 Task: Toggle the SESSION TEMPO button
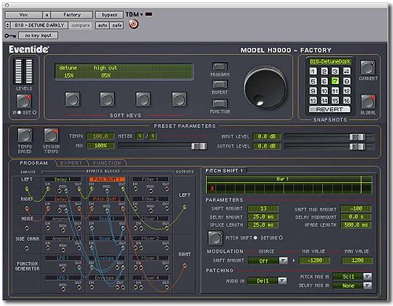[51, 135]
